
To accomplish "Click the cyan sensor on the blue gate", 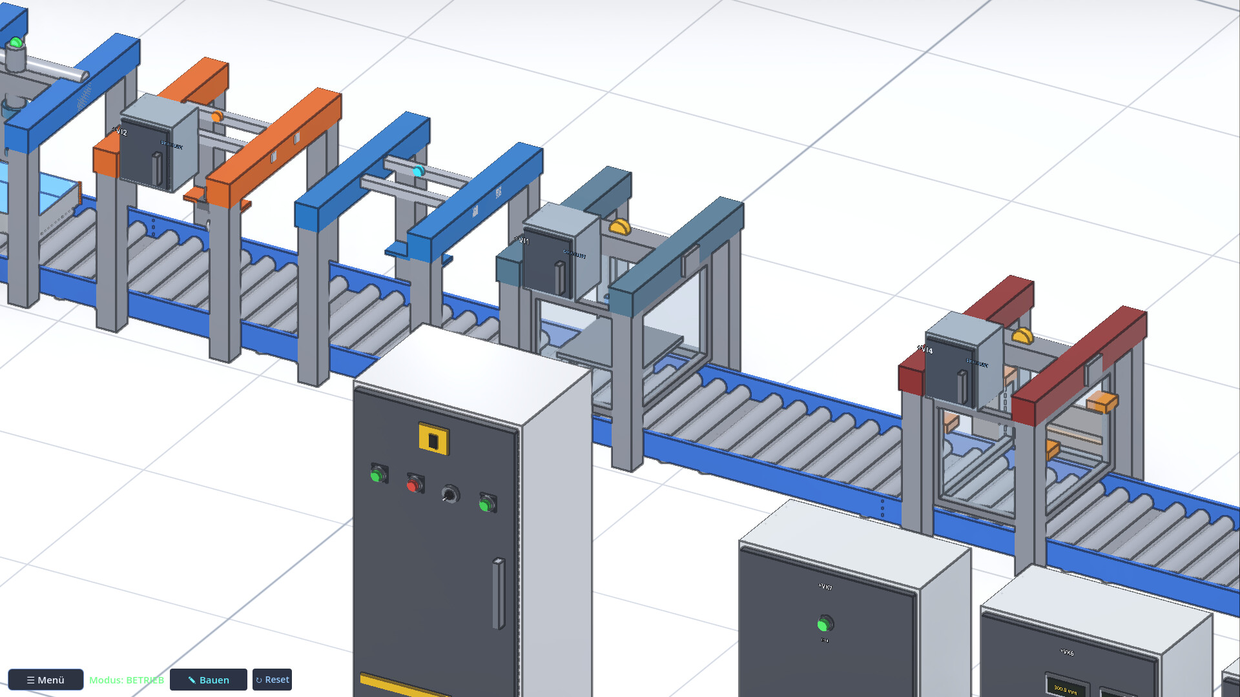I will 418,171.
